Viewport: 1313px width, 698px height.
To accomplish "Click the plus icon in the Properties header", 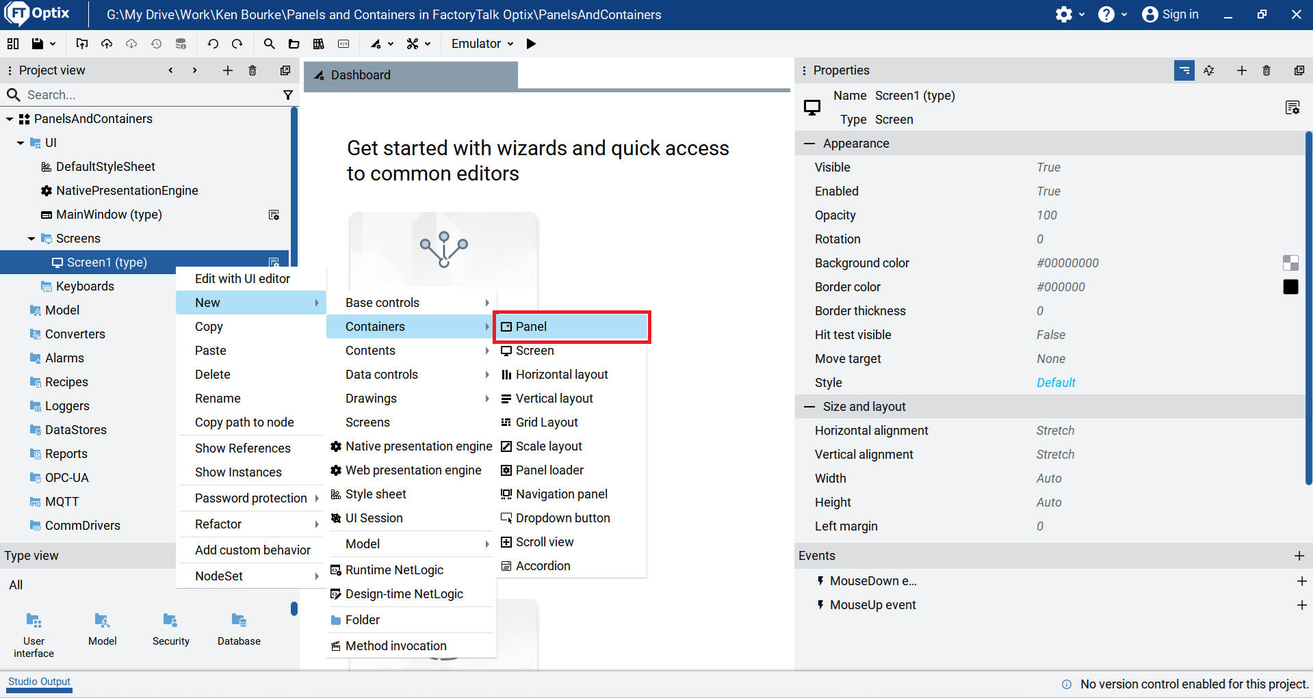I will [1242, 70].
